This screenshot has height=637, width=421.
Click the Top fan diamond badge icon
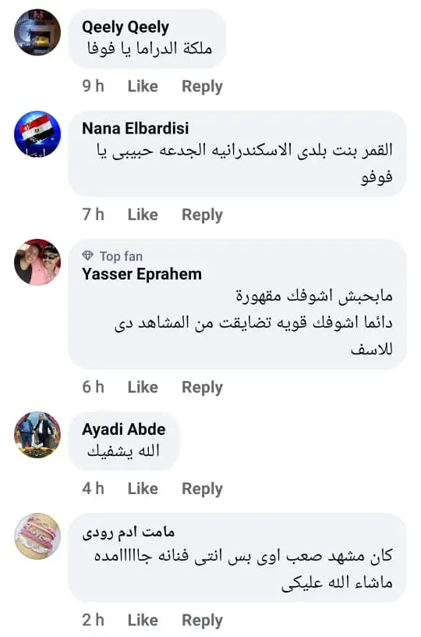87,256
